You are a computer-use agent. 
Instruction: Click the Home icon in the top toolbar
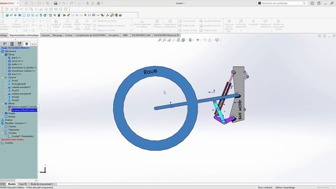click(x=26, y=3)
